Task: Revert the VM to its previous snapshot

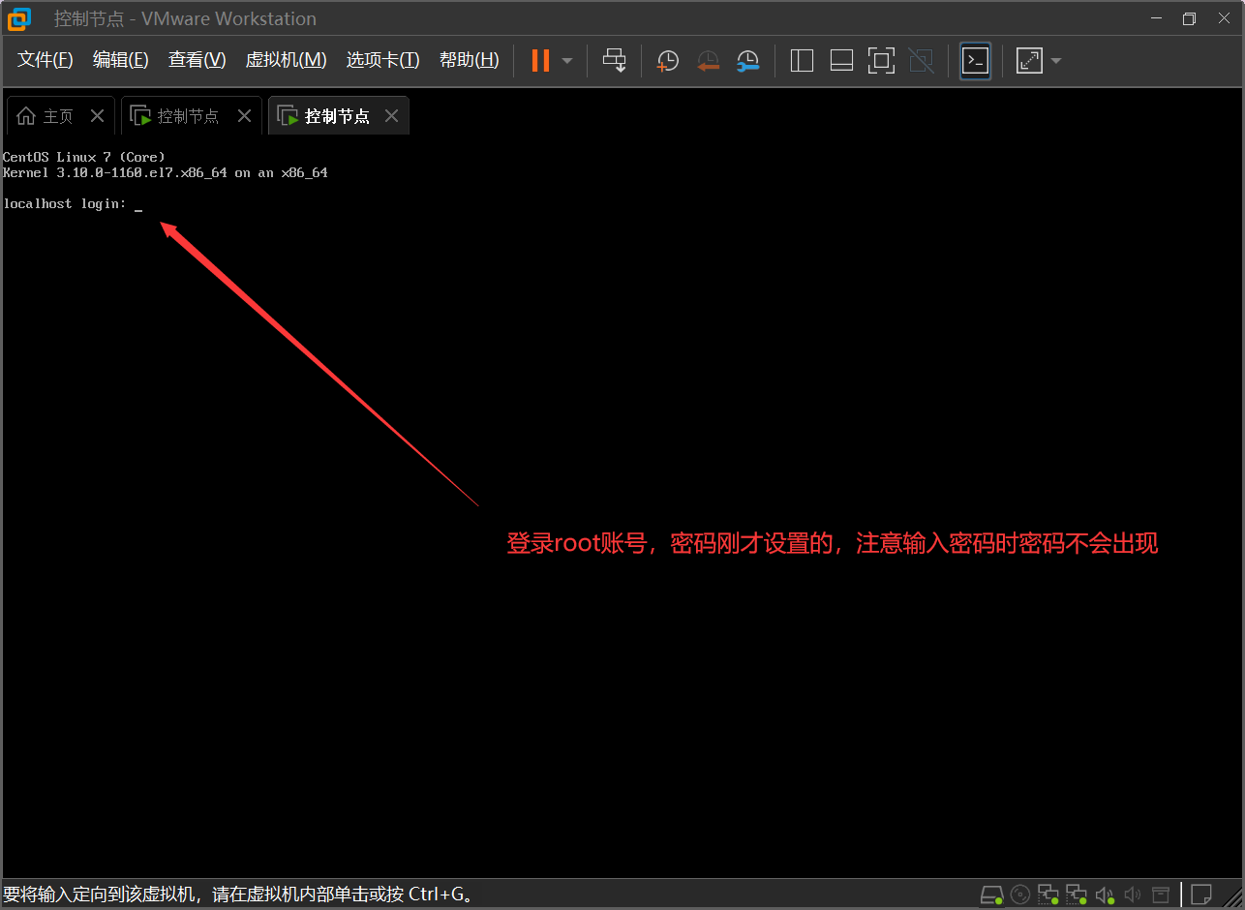Action: click(709, 61)
